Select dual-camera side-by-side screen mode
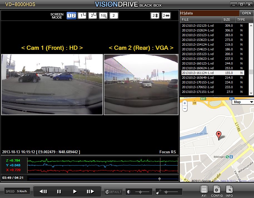 (x=71, y=16)
